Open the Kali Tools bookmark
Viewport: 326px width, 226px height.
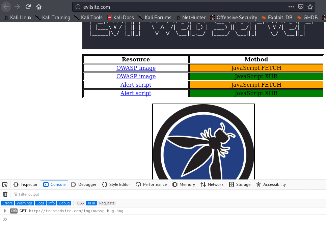click(88, 18)
